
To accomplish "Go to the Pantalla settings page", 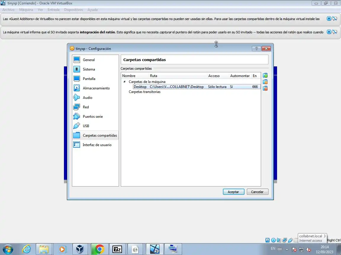I will [95, 79].
